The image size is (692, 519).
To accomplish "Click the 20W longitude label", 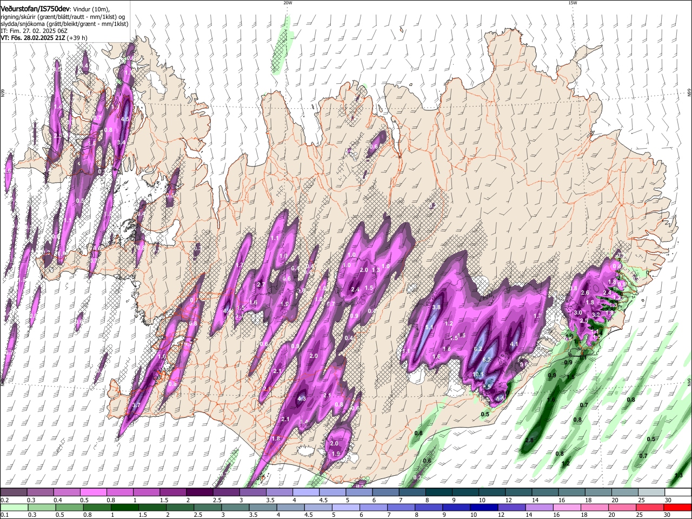I will pyautogui.click(x=288, y=3).
